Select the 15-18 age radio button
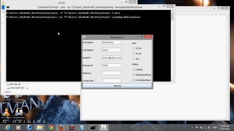234x131 pixels. point(134,48)
